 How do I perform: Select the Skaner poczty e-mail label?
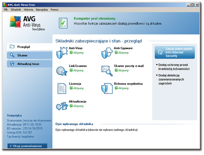click(x=129, y=66)
